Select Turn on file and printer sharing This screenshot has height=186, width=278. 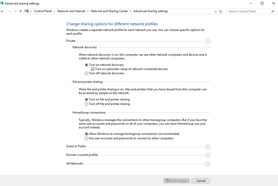click(x=87, y=100)
